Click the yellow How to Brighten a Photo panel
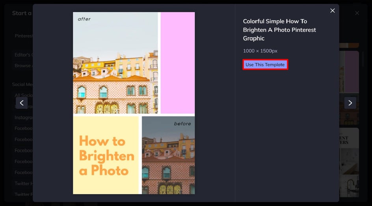The height and width of the screenshot is (206, 372). pyautogui.click(x=106, y=155)
